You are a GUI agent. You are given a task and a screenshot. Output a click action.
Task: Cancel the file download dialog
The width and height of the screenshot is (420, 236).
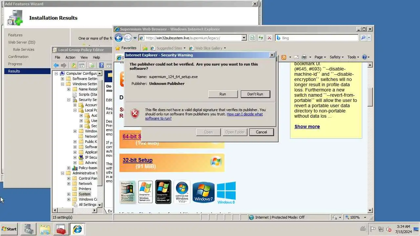point(262,132)
